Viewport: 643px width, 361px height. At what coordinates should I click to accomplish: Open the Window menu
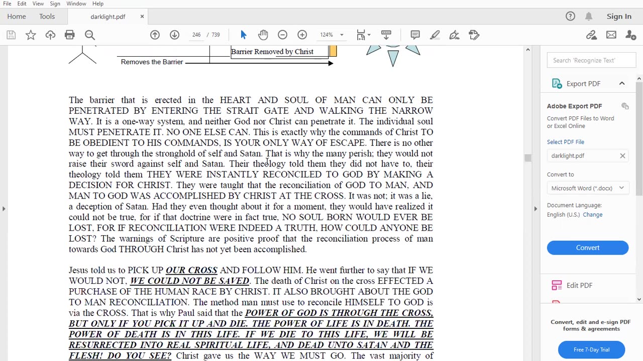click(76, 4)
